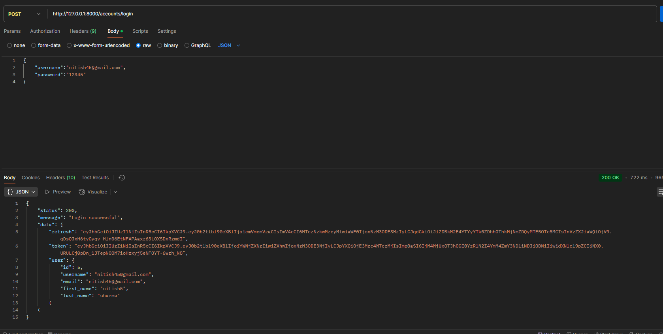Click the Visualize button
This screenshot has width=663, height=334.
[93, 192]
